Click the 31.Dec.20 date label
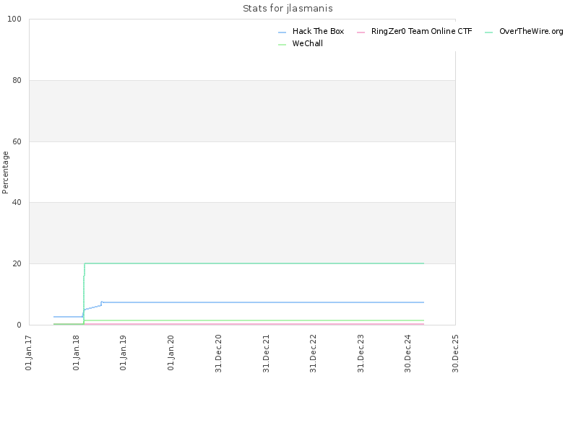 [x=218, y=353]
